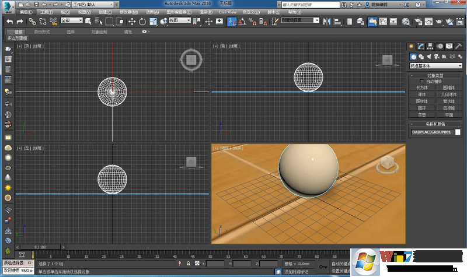The width and height of the screenshot is (467, 277).
Task: Open the 全部 selection filter dropdown
Action: click(71, 21)
